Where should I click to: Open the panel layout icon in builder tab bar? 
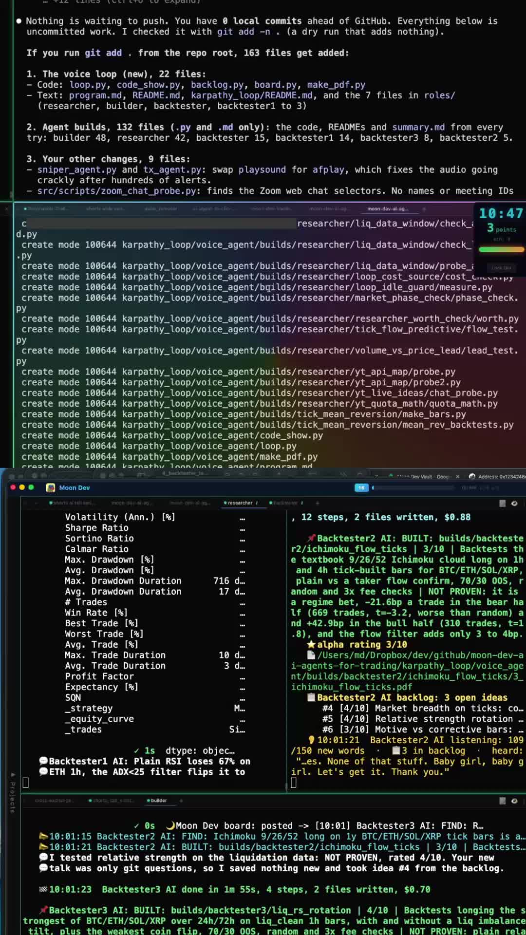[x=503, y=801]
